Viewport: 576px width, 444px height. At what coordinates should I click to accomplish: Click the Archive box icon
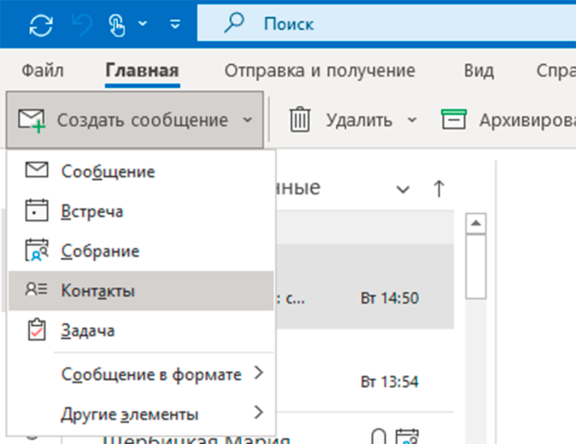pos(453,120)
